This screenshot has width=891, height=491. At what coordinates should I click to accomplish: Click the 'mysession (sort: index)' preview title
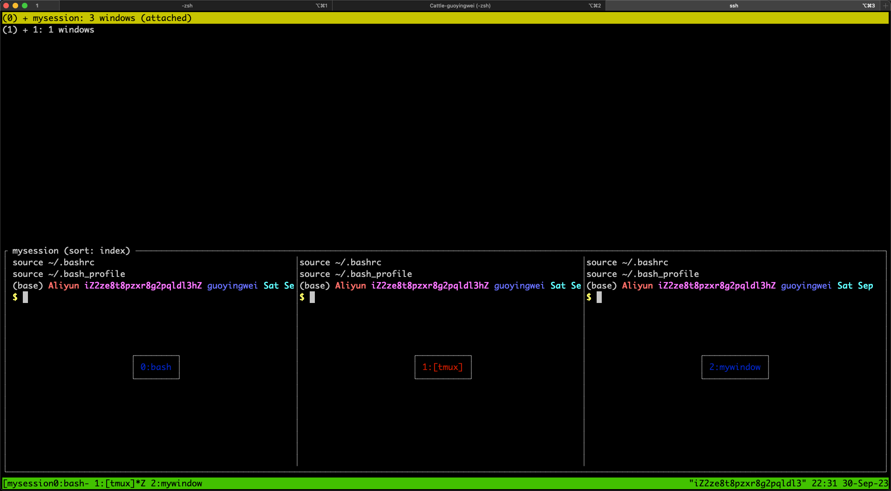(x=71, y=251)
